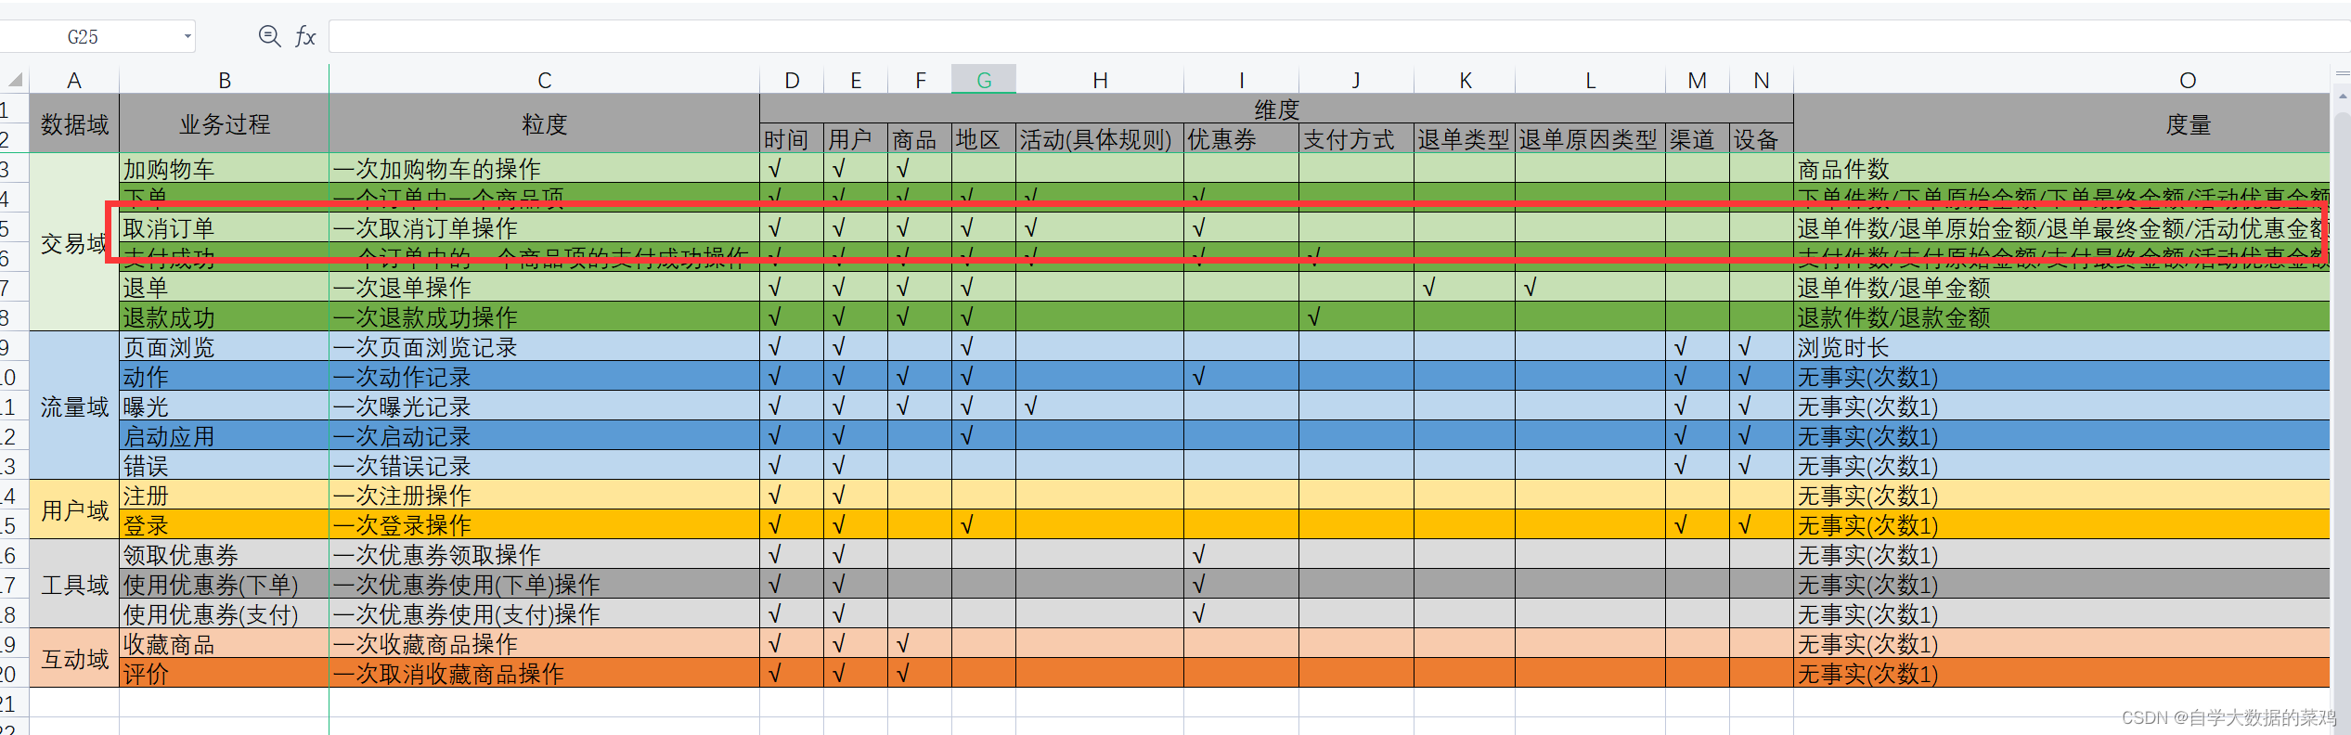The image size is (2351, 735).
Task: Click the 取消订单 cell
Action: tap(225, 227)
